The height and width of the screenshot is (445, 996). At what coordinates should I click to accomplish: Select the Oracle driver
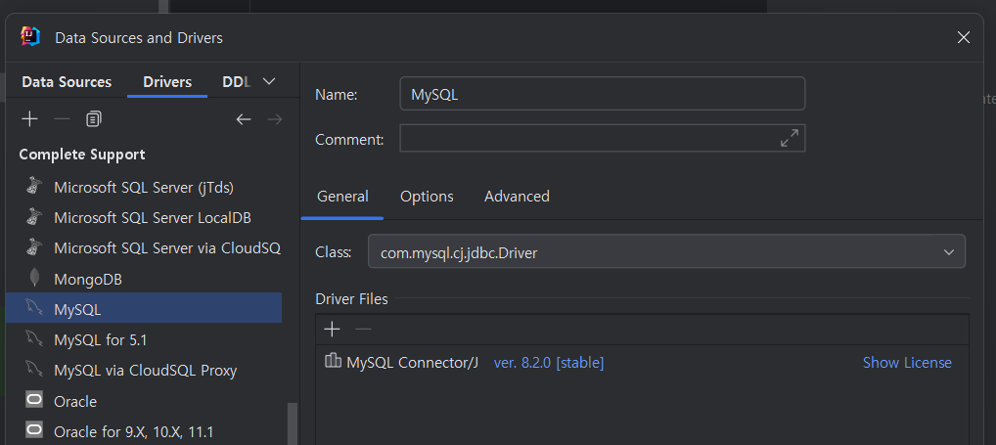[x=144, y=401]
